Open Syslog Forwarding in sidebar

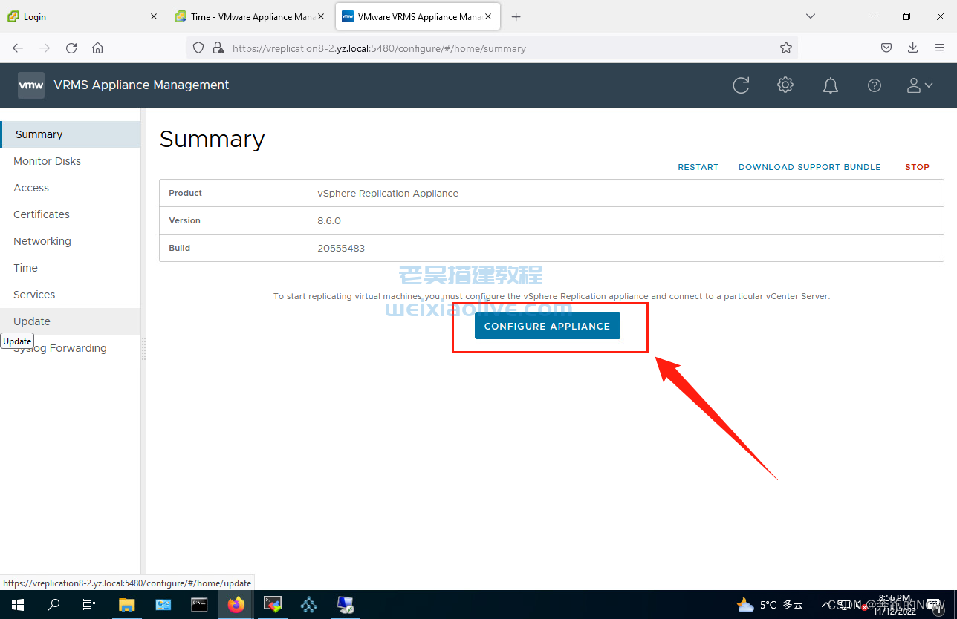coord(71,348)
